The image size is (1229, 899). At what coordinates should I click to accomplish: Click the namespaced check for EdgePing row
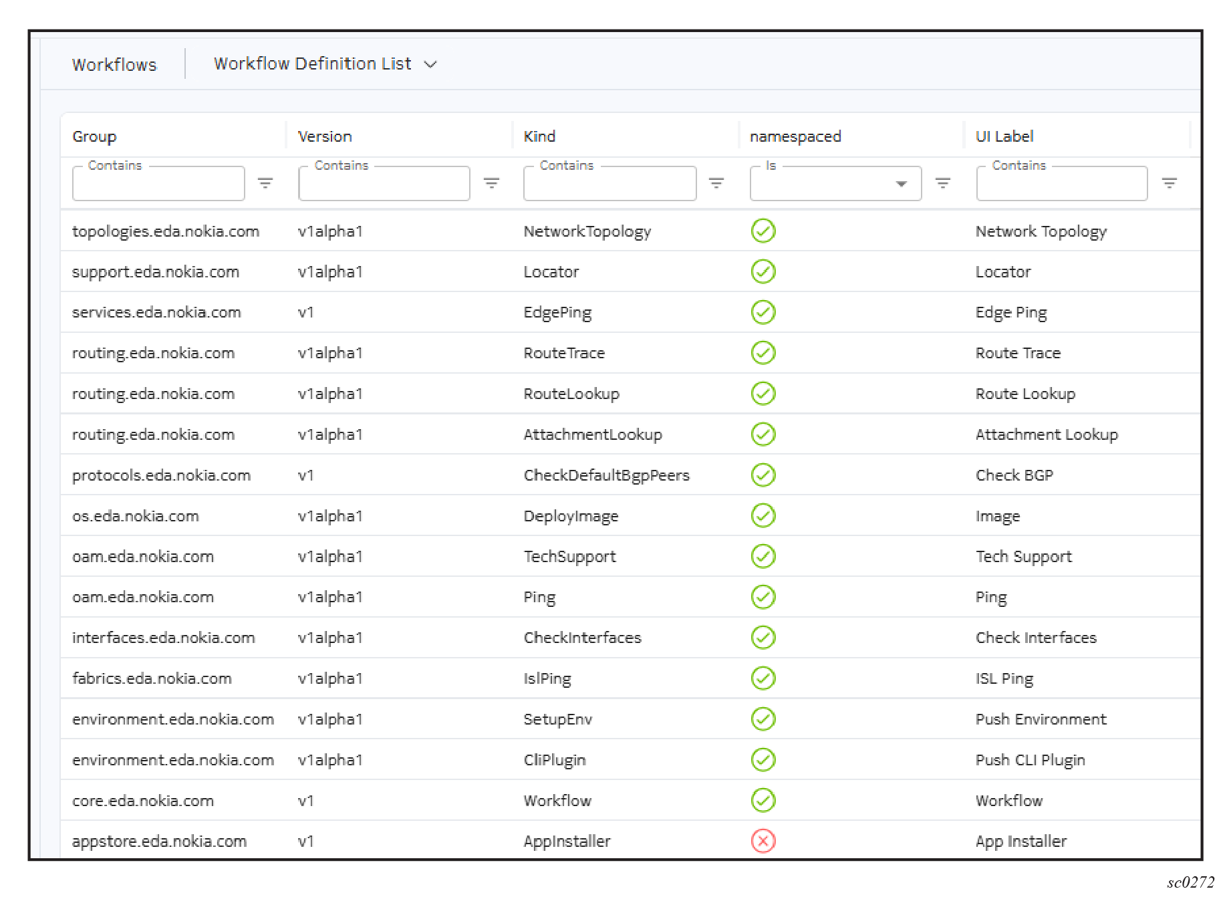[763, 312]
